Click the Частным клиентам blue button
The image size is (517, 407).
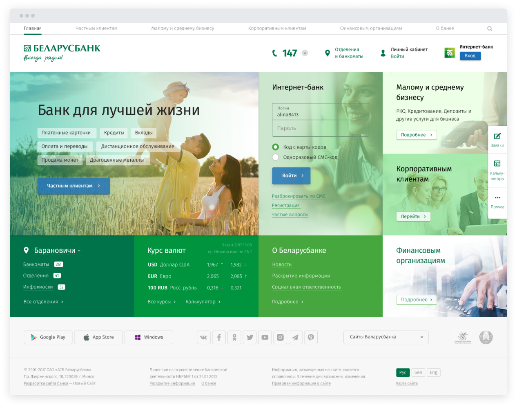[74, 186]
